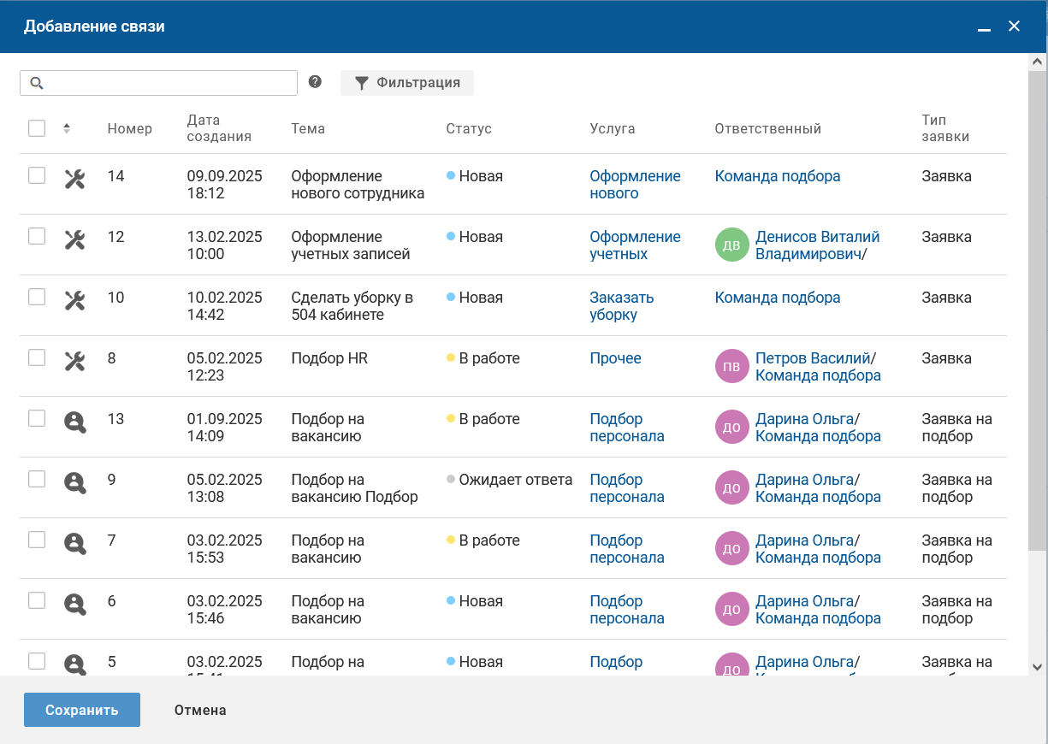1048x744 pixels.
Task: Select the checkbox for request number 8
Action: pos(37,357)
